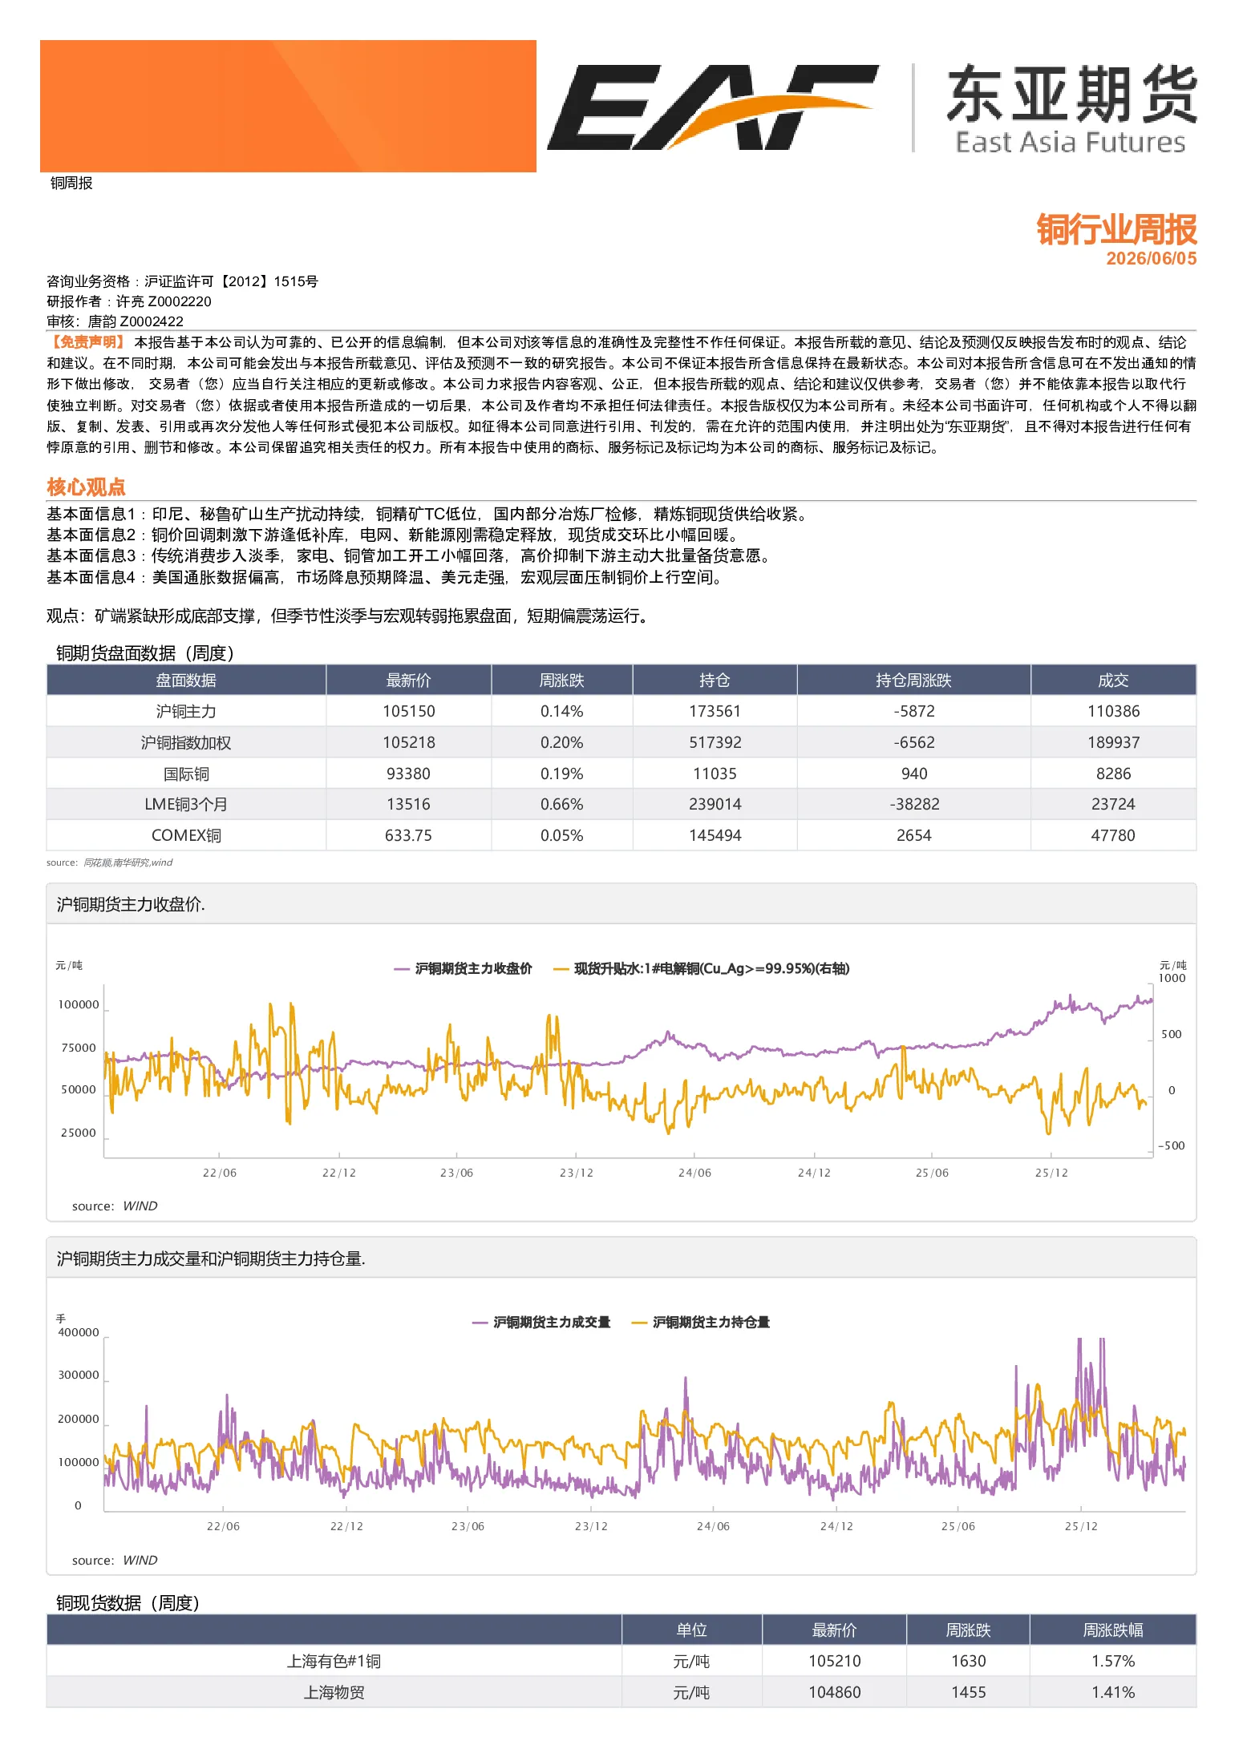This screenshot has height=1741, width=1243.
Task: Click the 铜期货盘面数据（周度） table title
Action: 145,653
